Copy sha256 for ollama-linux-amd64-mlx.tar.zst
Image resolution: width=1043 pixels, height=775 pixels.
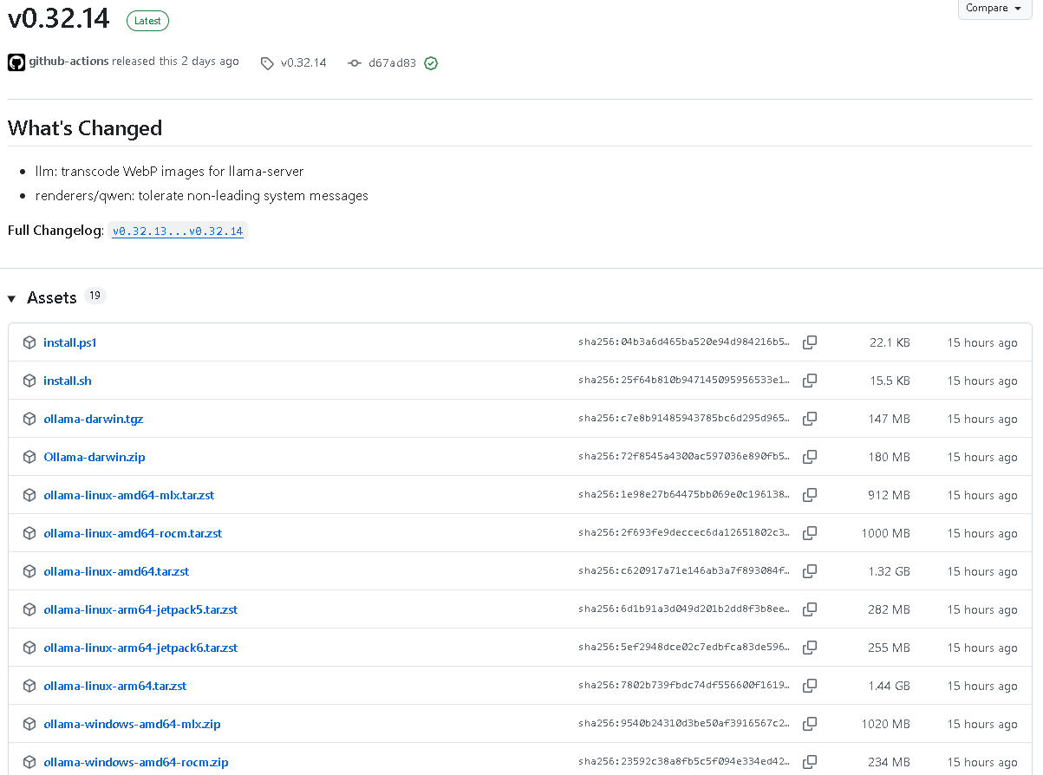(x=810, y=495)
